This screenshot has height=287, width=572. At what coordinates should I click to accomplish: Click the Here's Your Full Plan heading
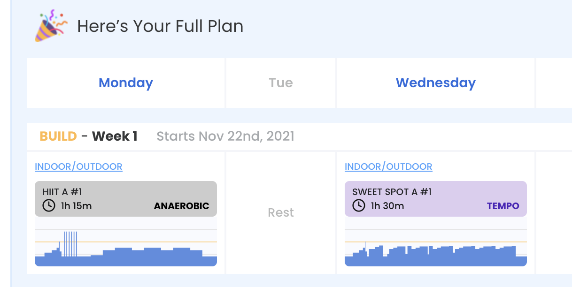[x=160, y=26]
